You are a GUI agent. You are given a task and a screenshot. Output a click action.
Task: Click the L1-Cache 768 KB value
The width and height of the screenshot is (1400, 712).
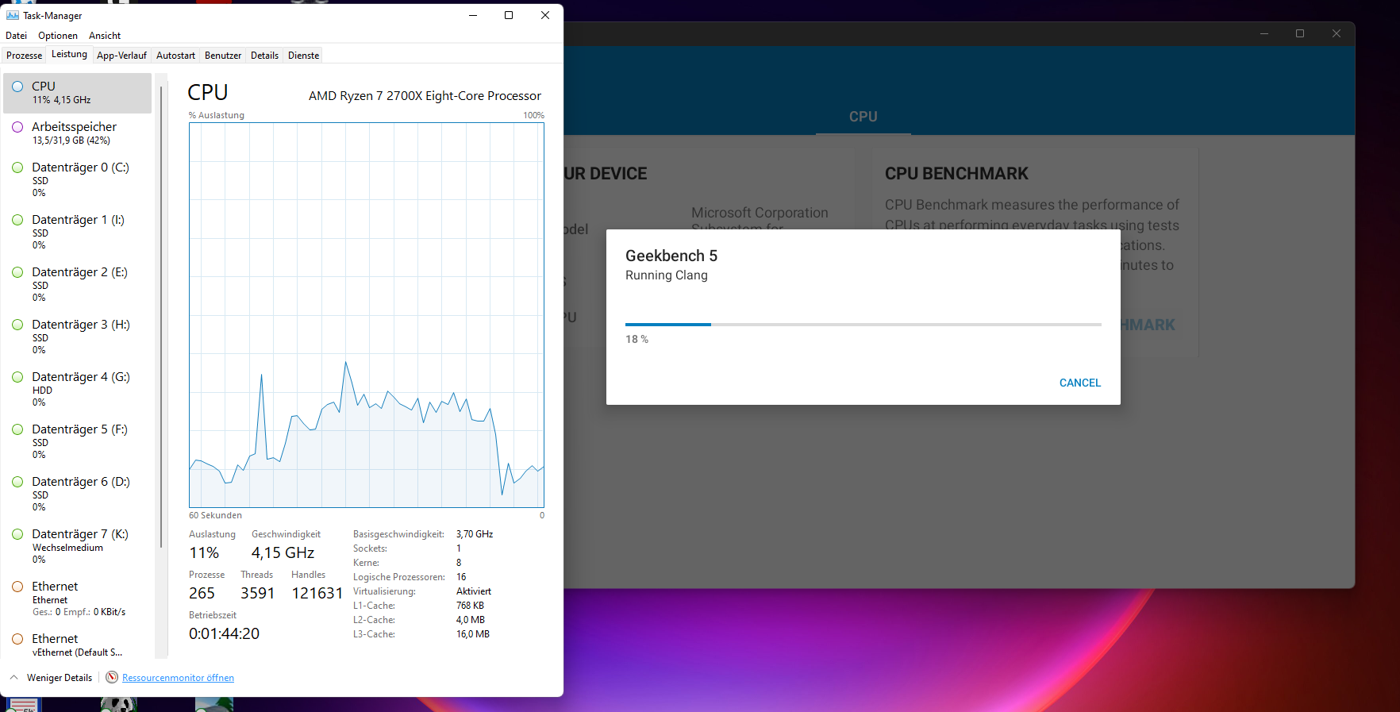point(470,606)
